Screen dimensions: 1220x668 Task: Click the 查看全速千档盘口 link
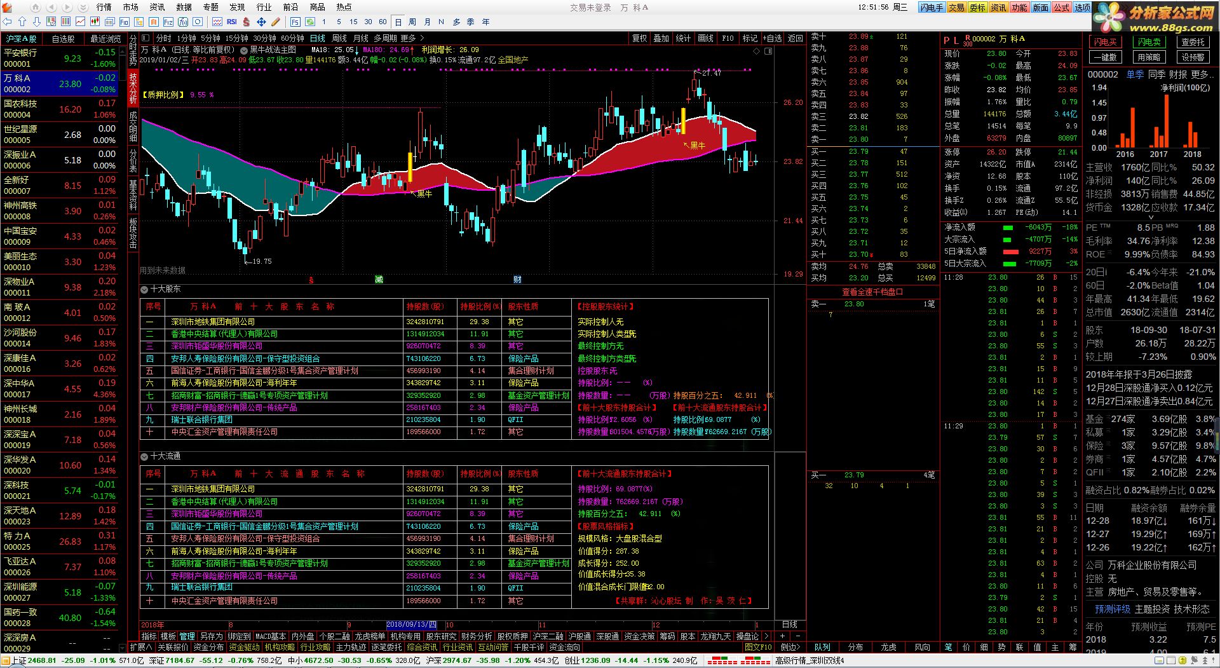pos(872,292)
